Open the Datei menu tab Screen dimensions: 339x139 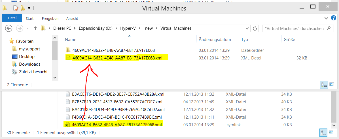click(x=12, y=18)
